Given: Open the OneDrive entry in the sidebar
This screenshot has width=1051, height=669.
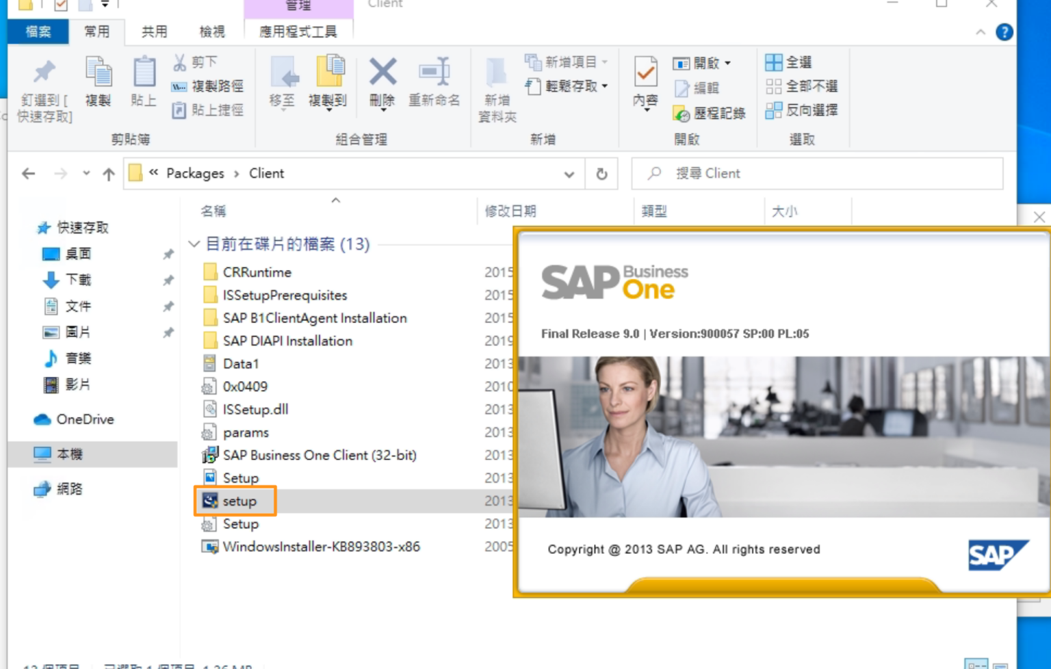Looking at the screenshot, I should (x=83, y=419).
